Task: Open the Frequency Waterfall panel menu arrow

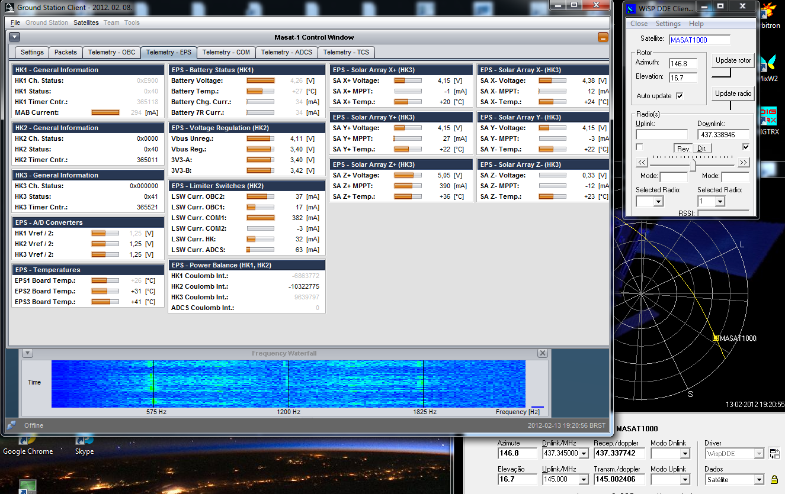Action: 27,353
